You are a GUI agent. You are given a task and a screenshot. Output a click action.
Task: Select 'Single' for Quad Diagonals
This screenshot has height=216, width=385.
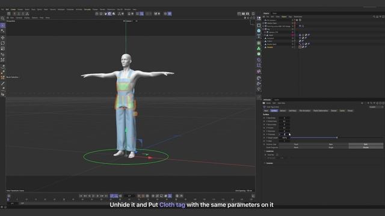point(331,148)
